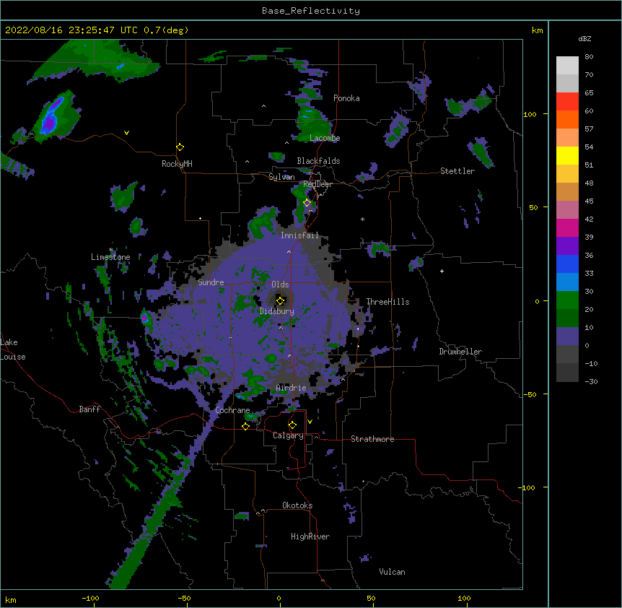The width and height of the screenshot is (622, 608).
Task: Click the legend value 80 at the top
Action: 589,57
